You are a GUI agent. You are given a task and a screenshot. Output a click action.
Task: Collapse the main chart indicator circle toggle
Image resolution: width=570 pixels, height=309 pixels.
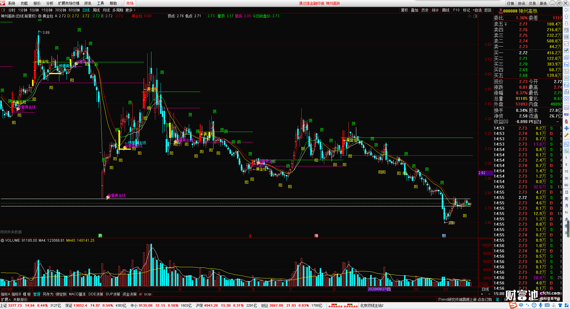coord(40,16)
